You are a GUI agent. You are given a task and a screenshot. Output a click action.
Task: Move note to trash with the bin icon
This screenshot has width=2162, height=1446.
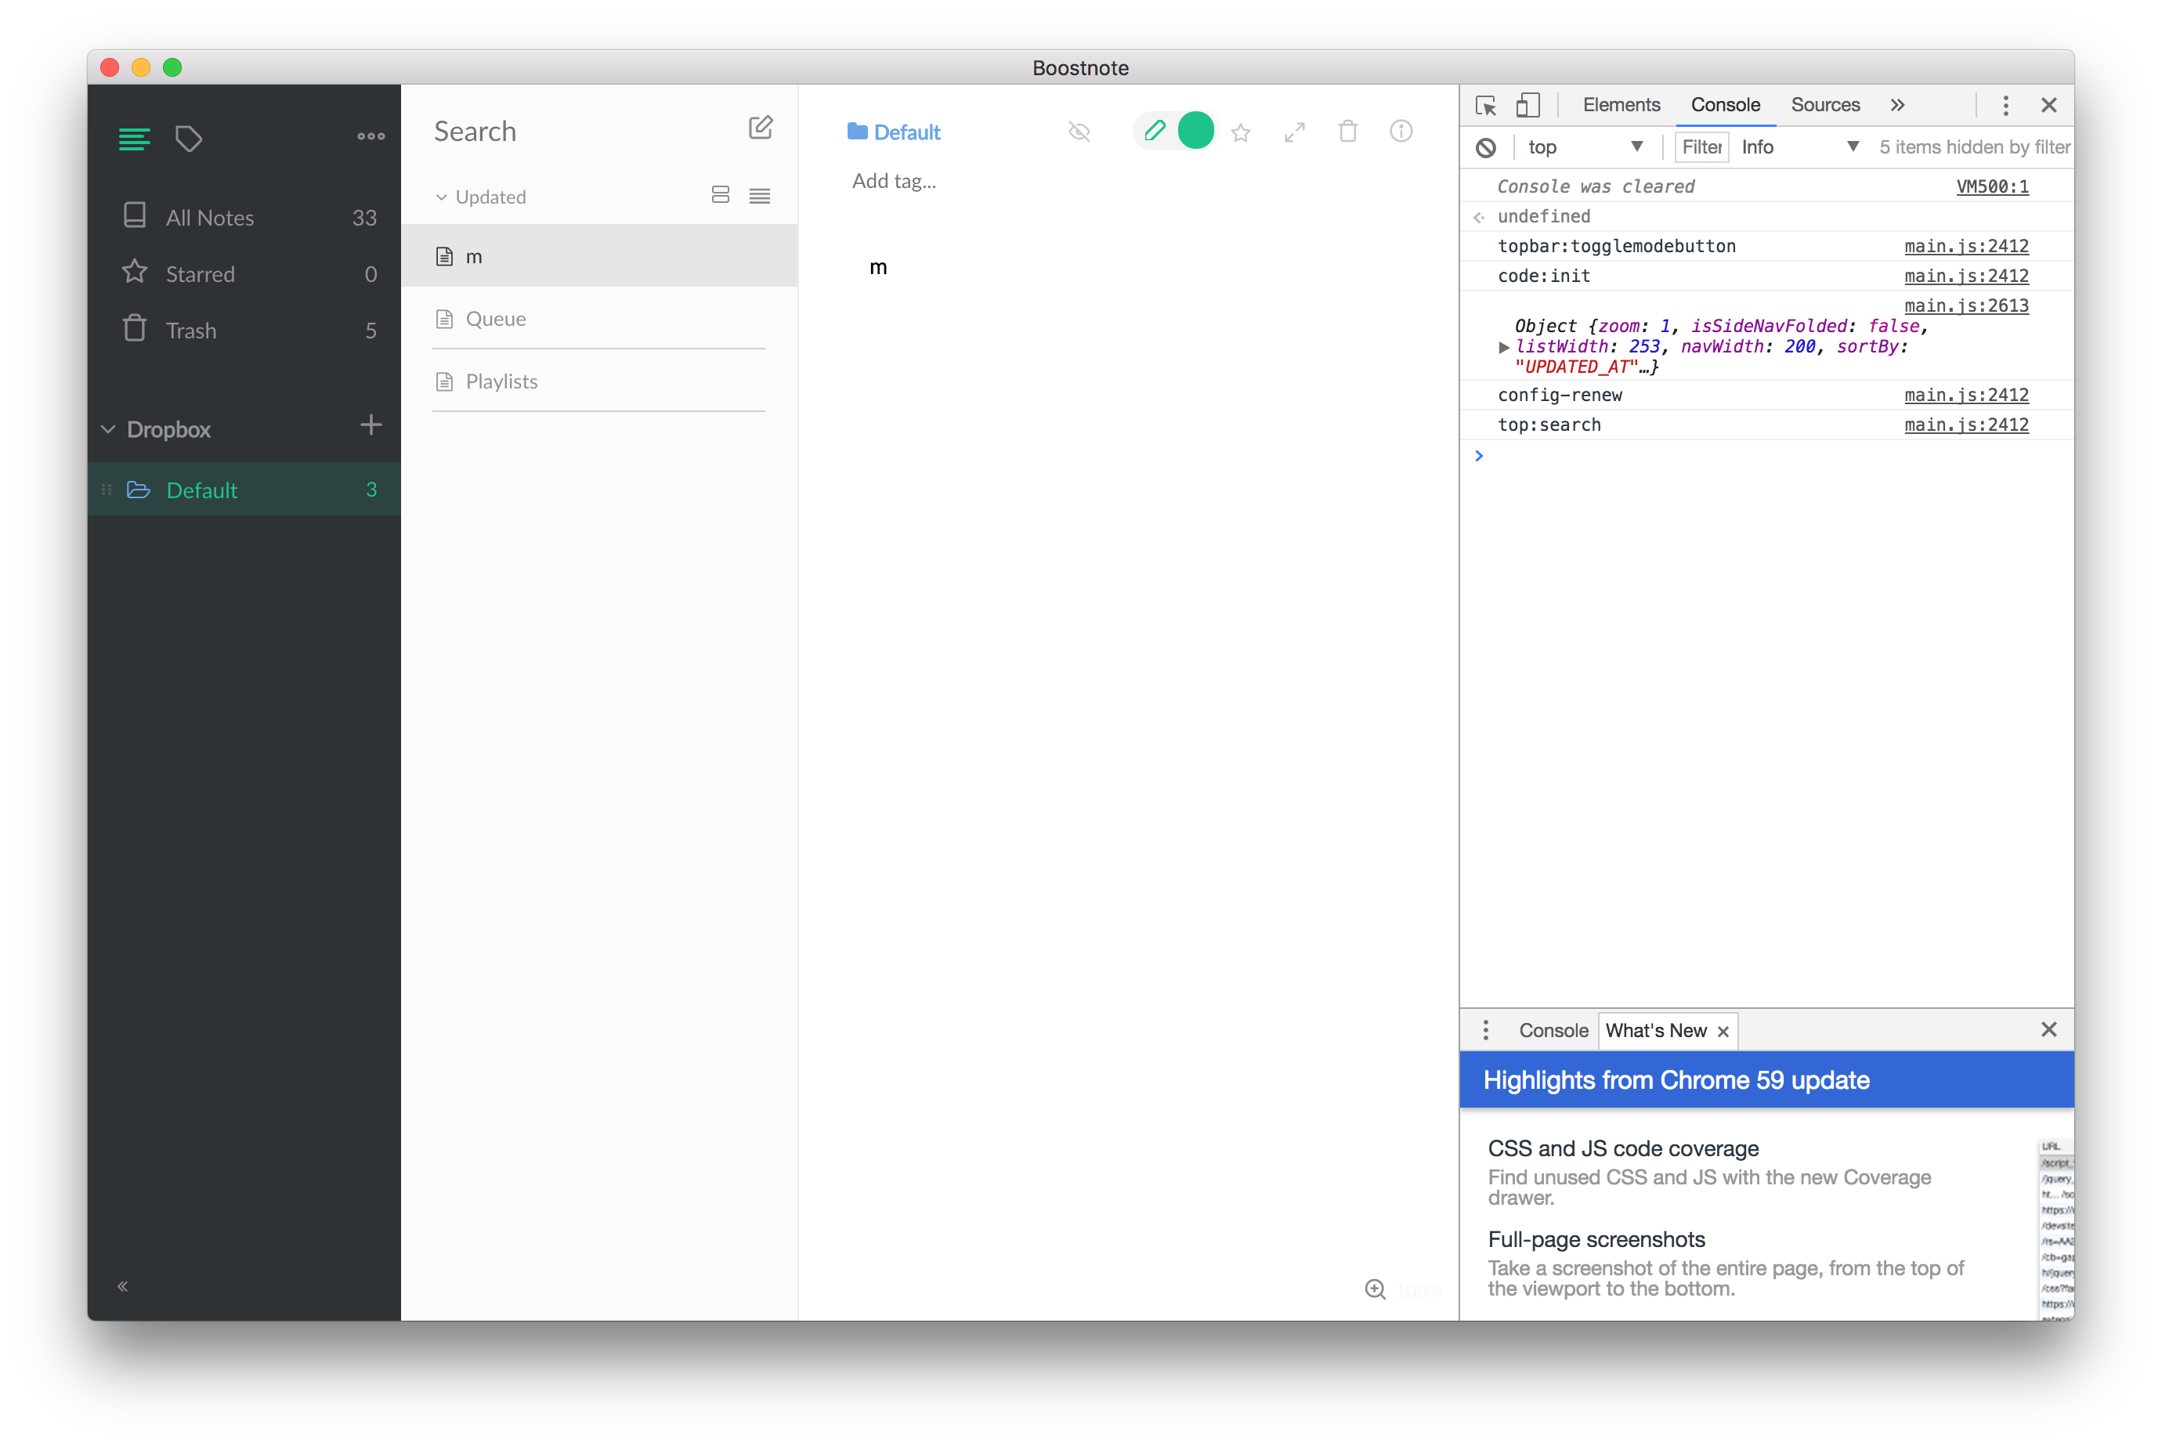[1348, 132]
